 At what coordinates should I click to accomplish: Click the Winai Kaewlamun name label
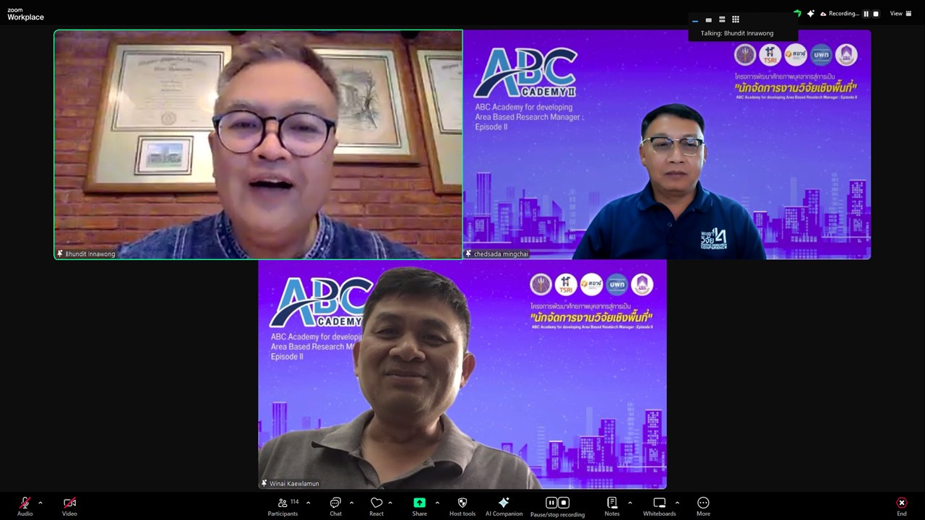click(x=294, y=484)
